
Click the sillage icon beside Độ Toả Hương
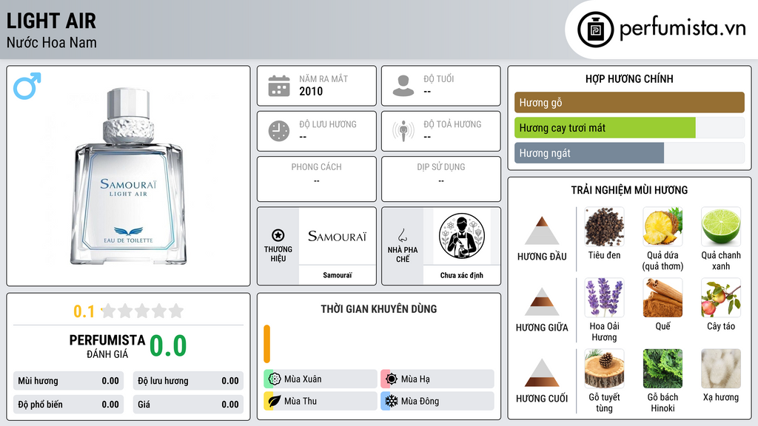403,131
